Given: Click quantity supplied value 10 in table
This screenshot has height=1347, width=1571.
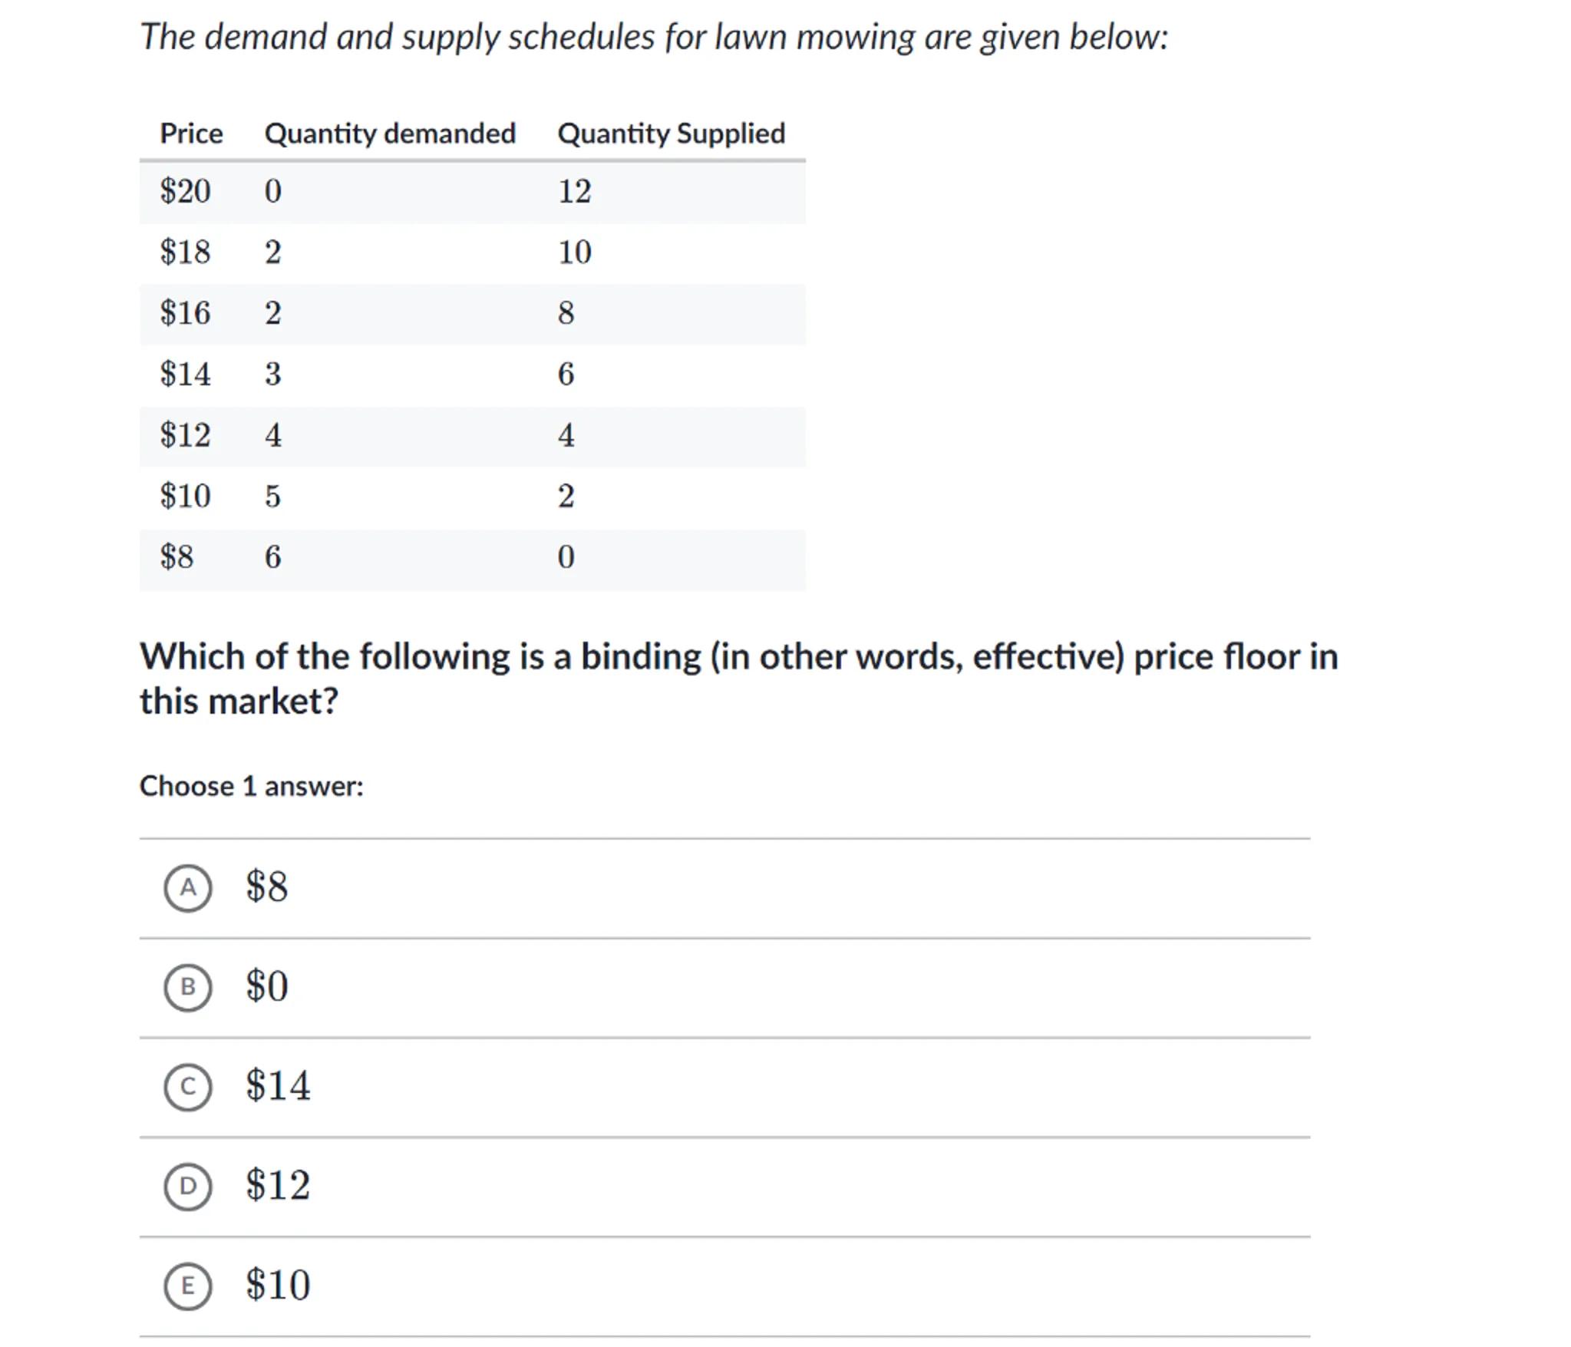Looking at the screenshot, I should pos(574,253).
